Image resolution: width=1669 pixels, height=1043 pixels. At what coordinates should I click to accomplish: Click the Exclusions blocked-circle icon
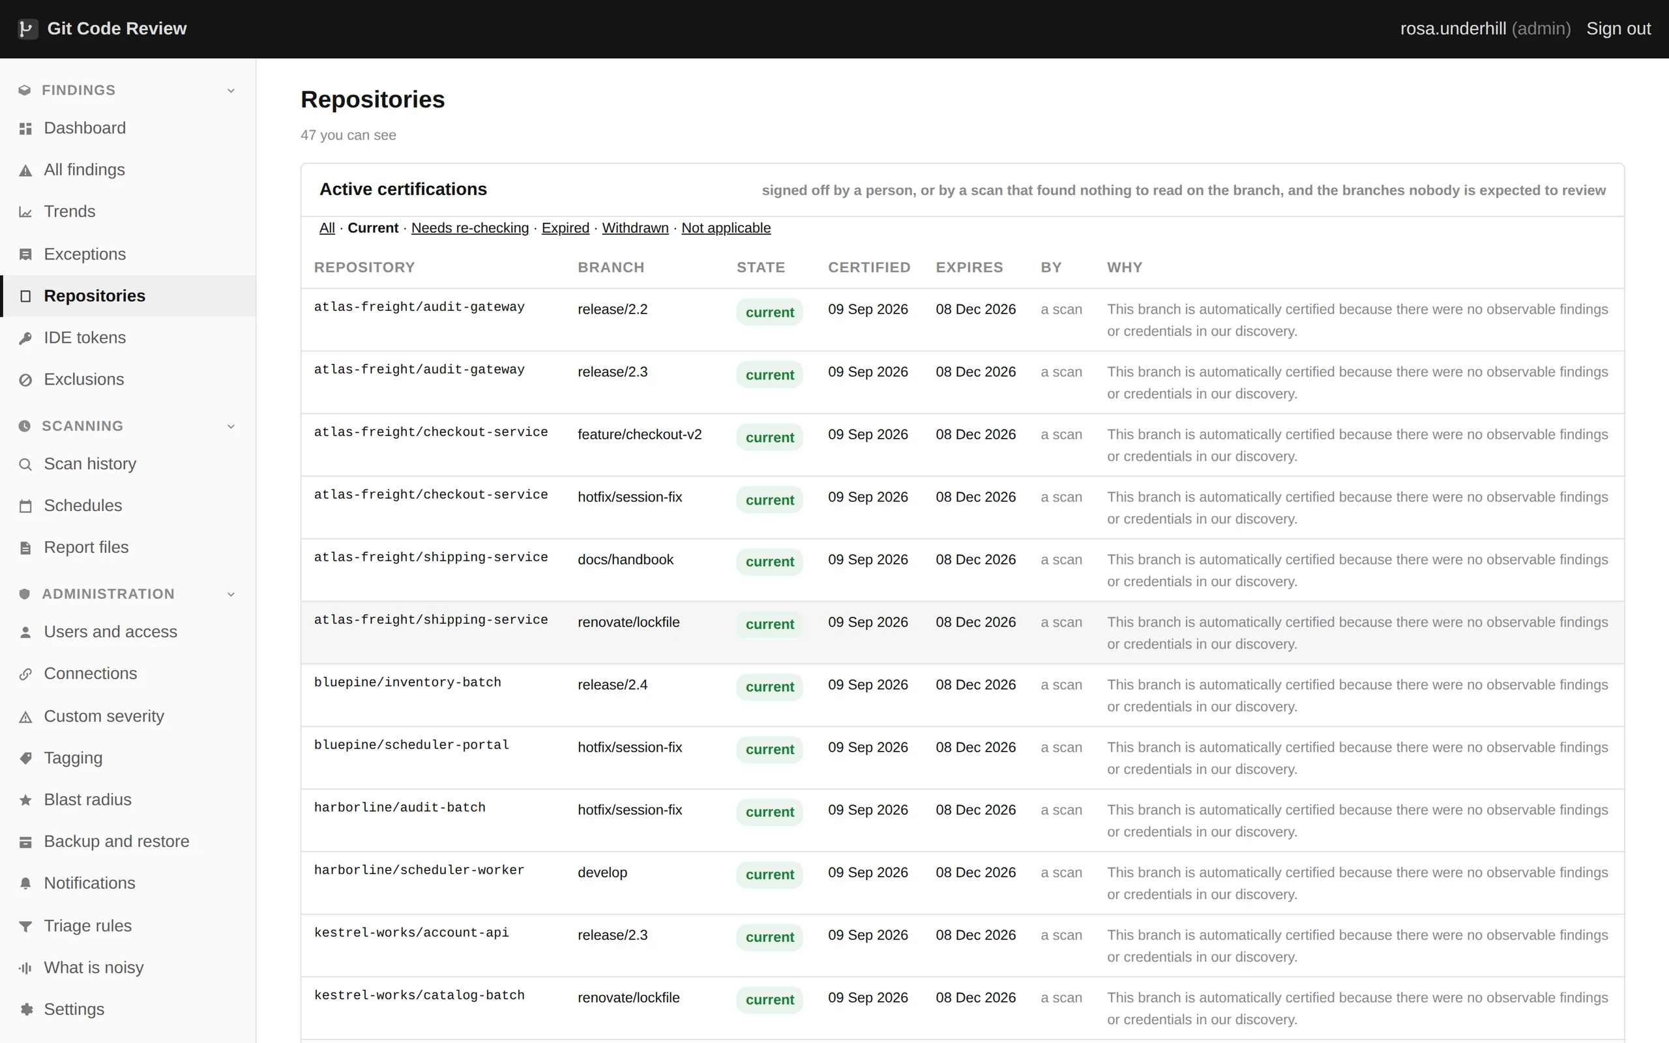(x=25, y=380)
